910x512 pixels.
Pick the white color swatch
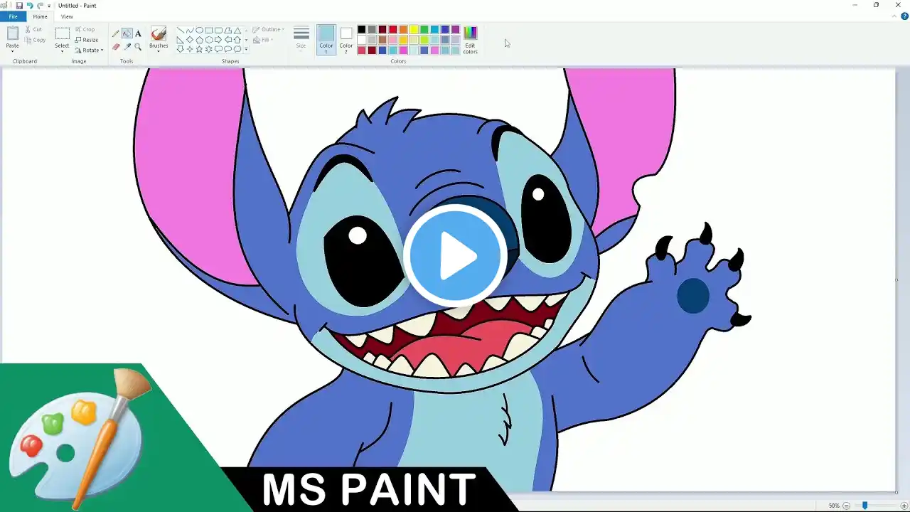(x=361, y=40)
